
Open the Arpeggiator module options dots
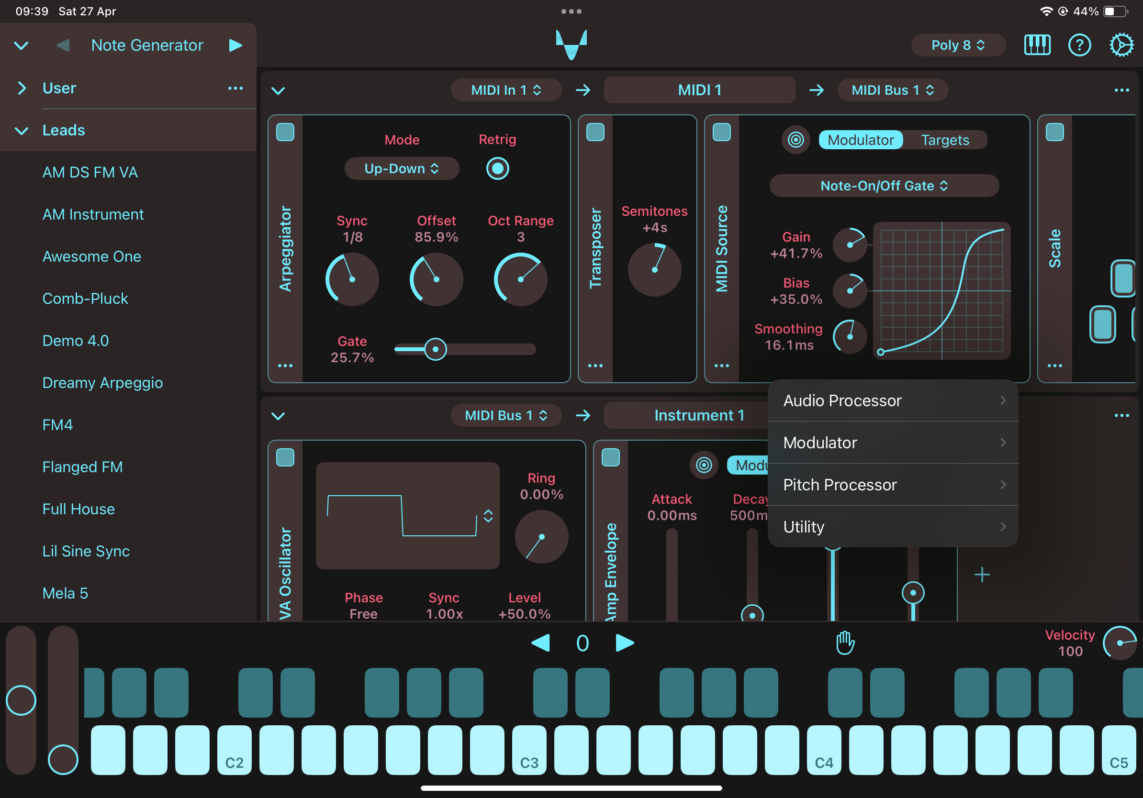(x=285, y=366)
